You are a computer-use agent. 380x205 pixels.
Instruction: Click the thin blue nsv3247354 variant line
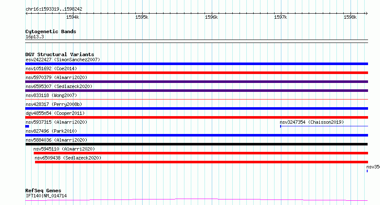click(324, 126)
